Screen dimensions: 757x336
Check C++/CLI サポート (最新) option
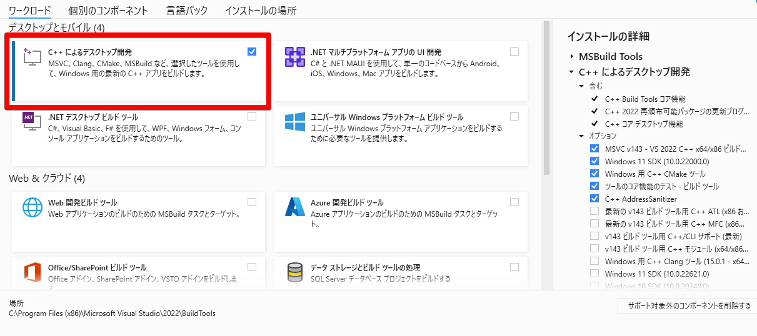pos(594,236)
